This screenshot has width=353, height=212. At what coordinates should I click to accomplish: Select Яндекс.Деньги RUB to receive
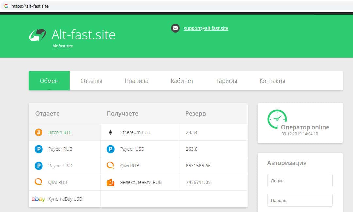[x=141, y=182]
